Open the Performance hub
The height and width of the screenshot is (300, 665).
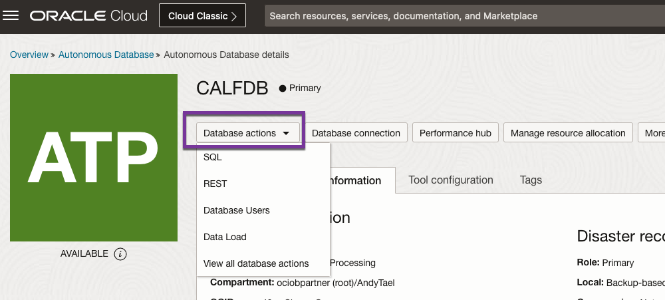coord(456,133)
